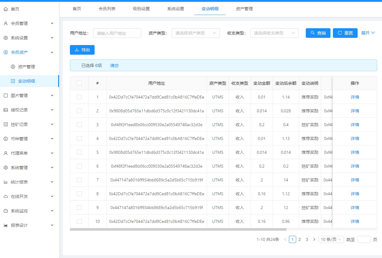Click the home icon in the sidebar
The image size is (382, 258).
[x=6, y=9]
